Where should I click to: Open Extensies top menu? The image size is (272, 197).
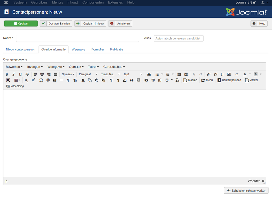(115, 3)
